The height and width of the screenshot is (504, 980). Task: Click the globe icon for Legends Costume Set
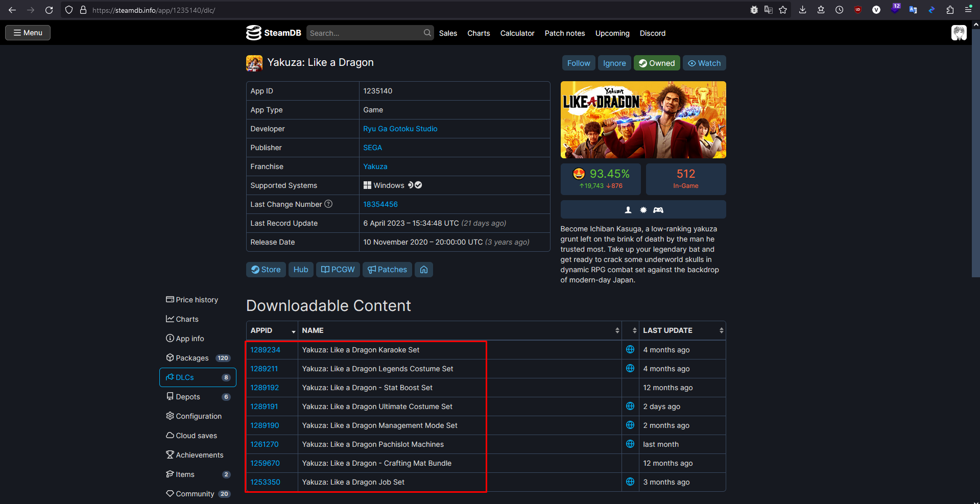[630, 369]
